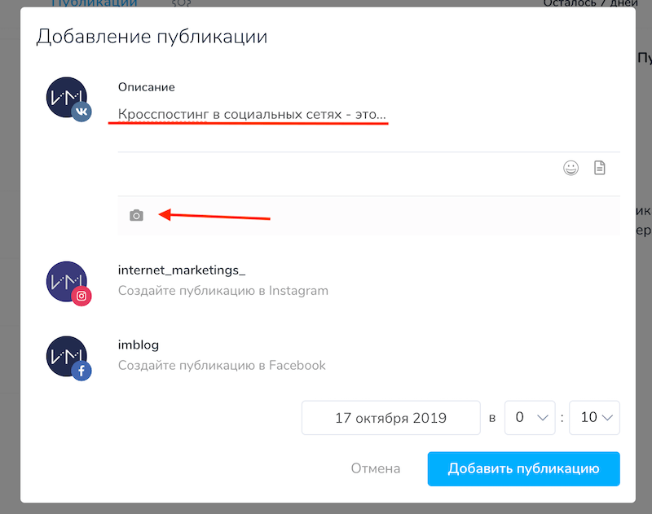This screenshot has height=514, width=652.
Task: Click the camera icon to attach photo
Action: click(x=136, y=215)
